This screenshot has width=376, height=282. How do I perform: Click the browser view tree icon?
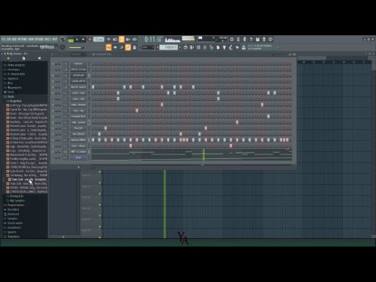click(211, 47)
